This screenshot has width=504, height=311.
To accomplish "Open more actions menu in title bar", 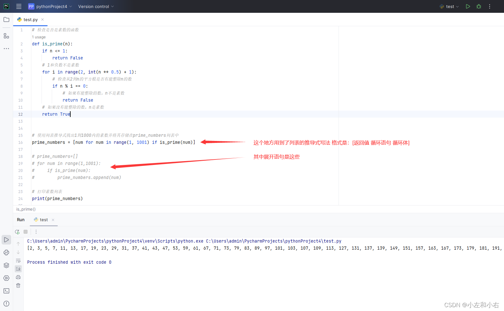I will tap(490, 6).
